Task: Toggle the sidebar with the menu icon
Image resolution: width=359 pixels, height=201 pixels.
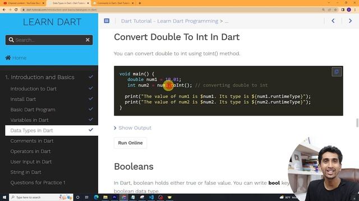Action: pos(107,21)
